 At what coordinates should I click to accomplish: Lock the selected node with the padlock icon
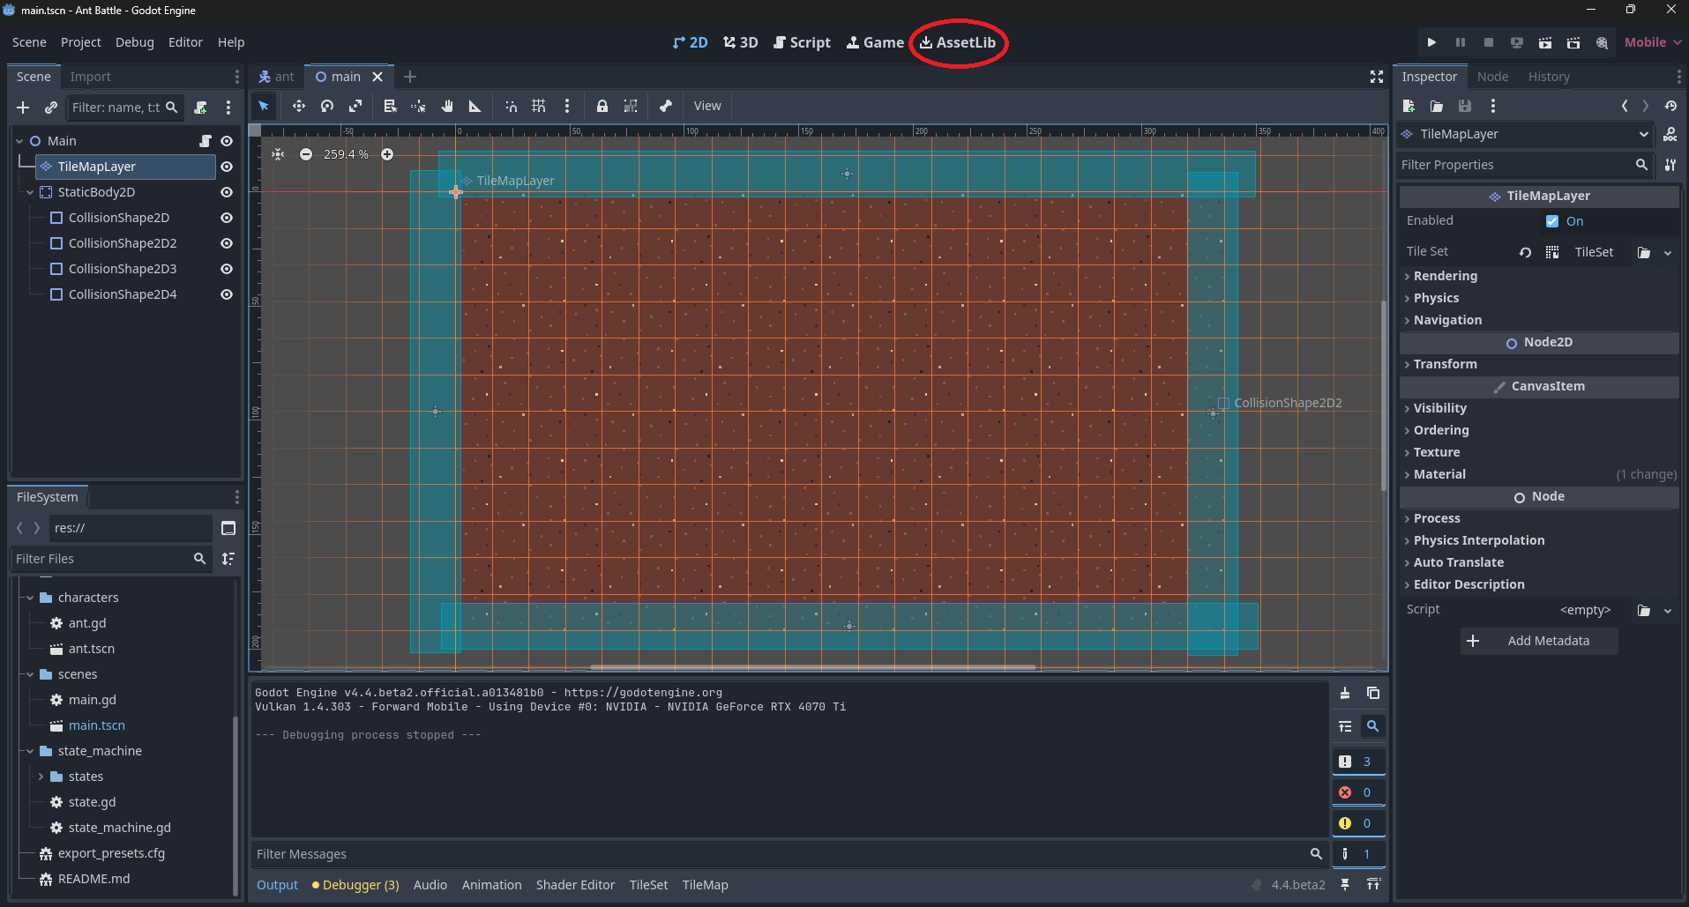[602, 106]
